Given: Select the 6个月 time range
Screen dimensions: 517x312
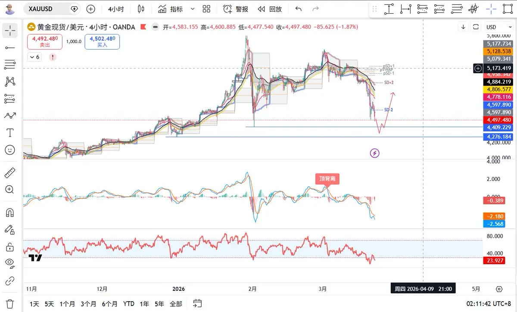Looking at the screenshot, I should [x=110, y=304].
